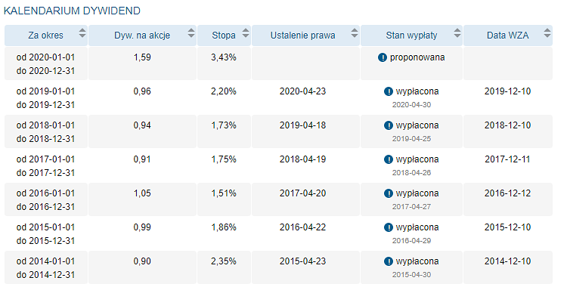This screenshot has width=567, height=284.
Task: Sort table by Za okres arrows
Action: (x=82, y=33)
